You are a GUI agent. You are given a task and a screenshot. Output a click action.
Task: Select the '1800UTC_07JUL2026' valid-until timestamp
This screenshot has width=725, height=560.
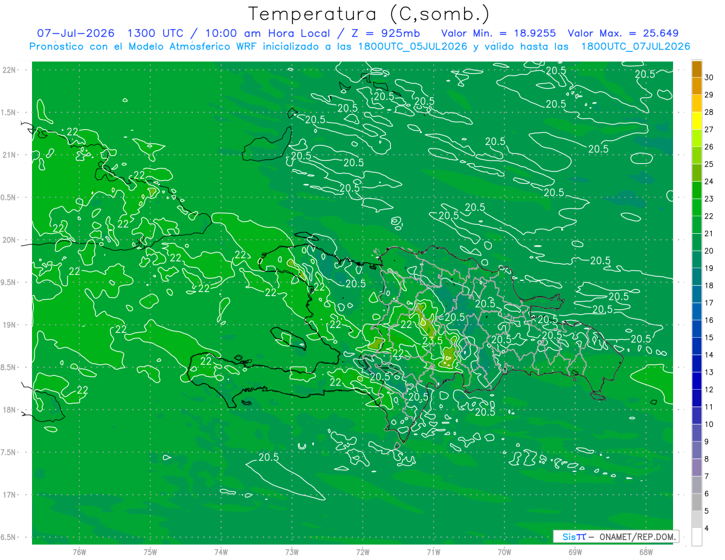click(635, 47)
